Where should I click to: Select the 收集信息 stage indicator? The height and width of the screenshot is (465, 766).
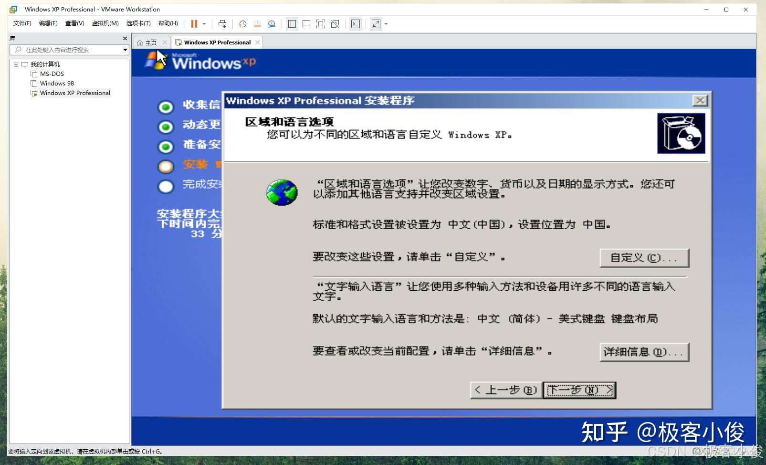click(165, 107)
